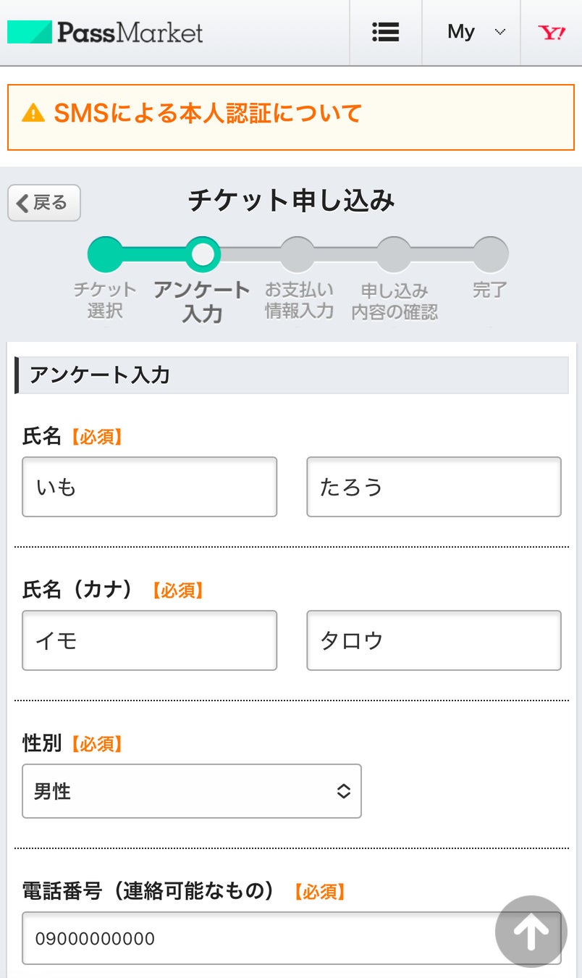Viewport: 582px width, 978px height.
Task: Click the 完了 step circle
Action: [491, 254]
